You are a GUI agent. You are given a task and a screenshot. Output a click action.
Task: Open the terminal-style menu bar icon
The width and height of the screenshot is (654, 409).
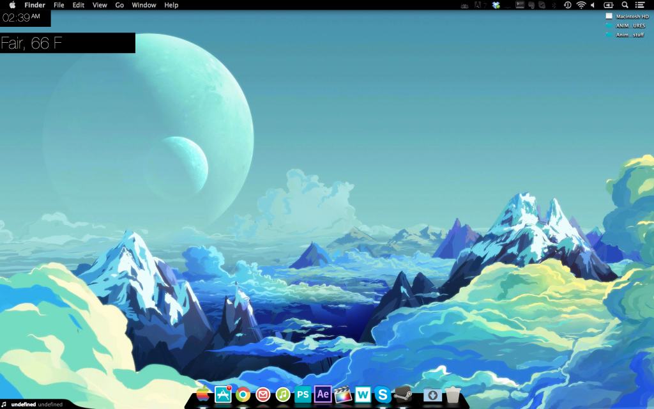[x=520, y=5]
